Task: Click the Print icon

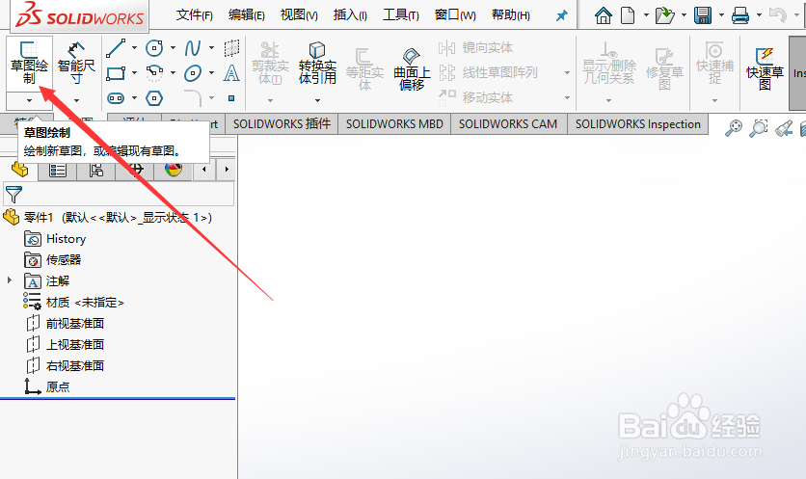Action: 740,15
